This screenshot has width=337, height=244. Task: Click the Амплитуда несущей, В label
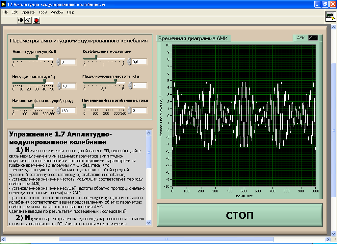point(34,52)
